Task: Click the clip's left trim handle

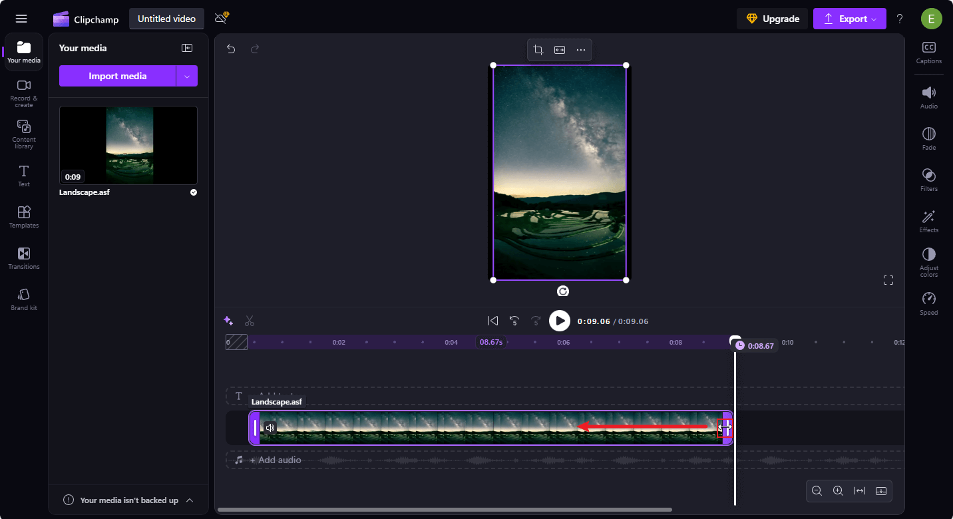Action: click(x=255, y=428)
